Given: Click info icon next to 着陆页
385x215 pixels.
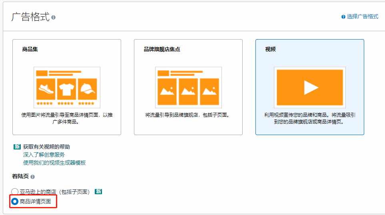Looking at the screenshot, I should pyautogui.click(x=33, y=177).
